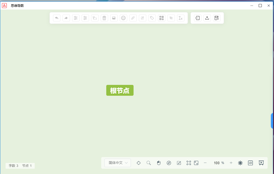
Task: Select the 根节点 root node
Action: 120,90
